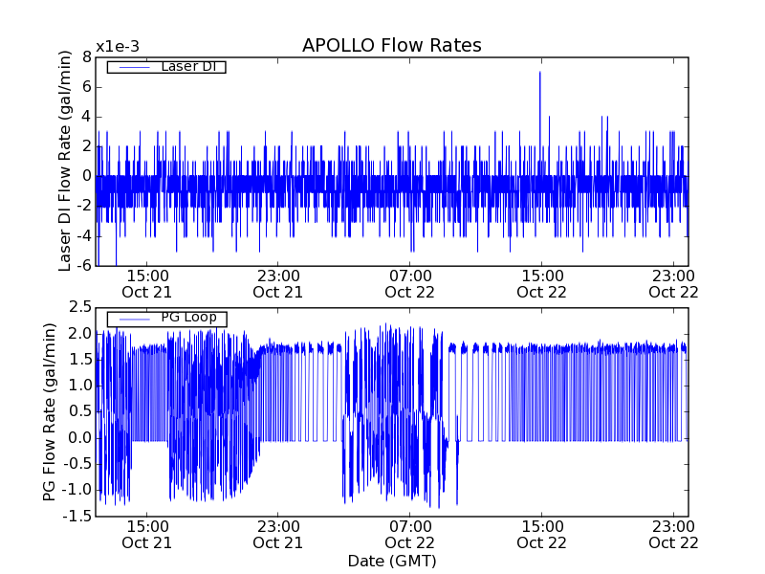
Task: Click the tallest spike peak in the Laser DI plot
Action: tap(539, 73)
